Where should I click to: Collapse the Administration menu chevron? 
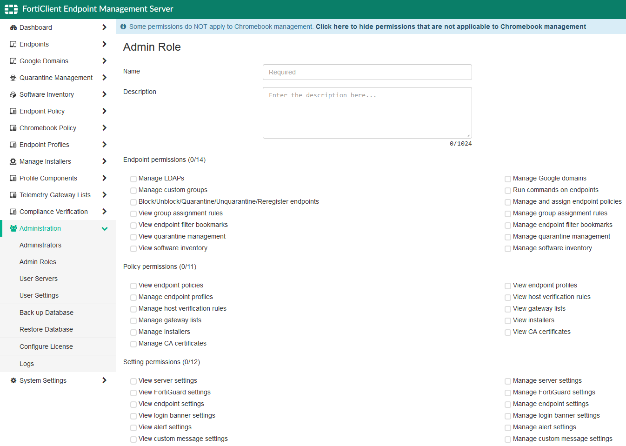point(105,228)
